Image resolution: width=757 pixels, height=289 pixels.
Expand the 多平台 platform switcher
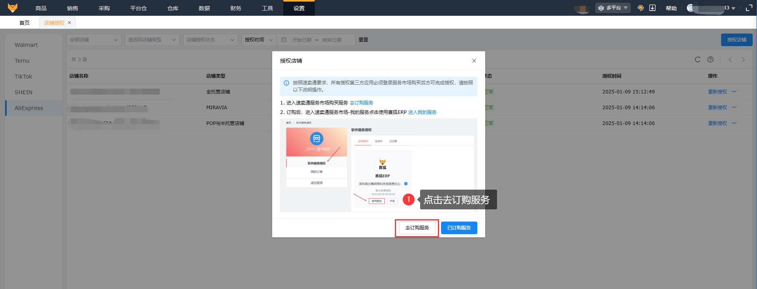coord(613,8)
